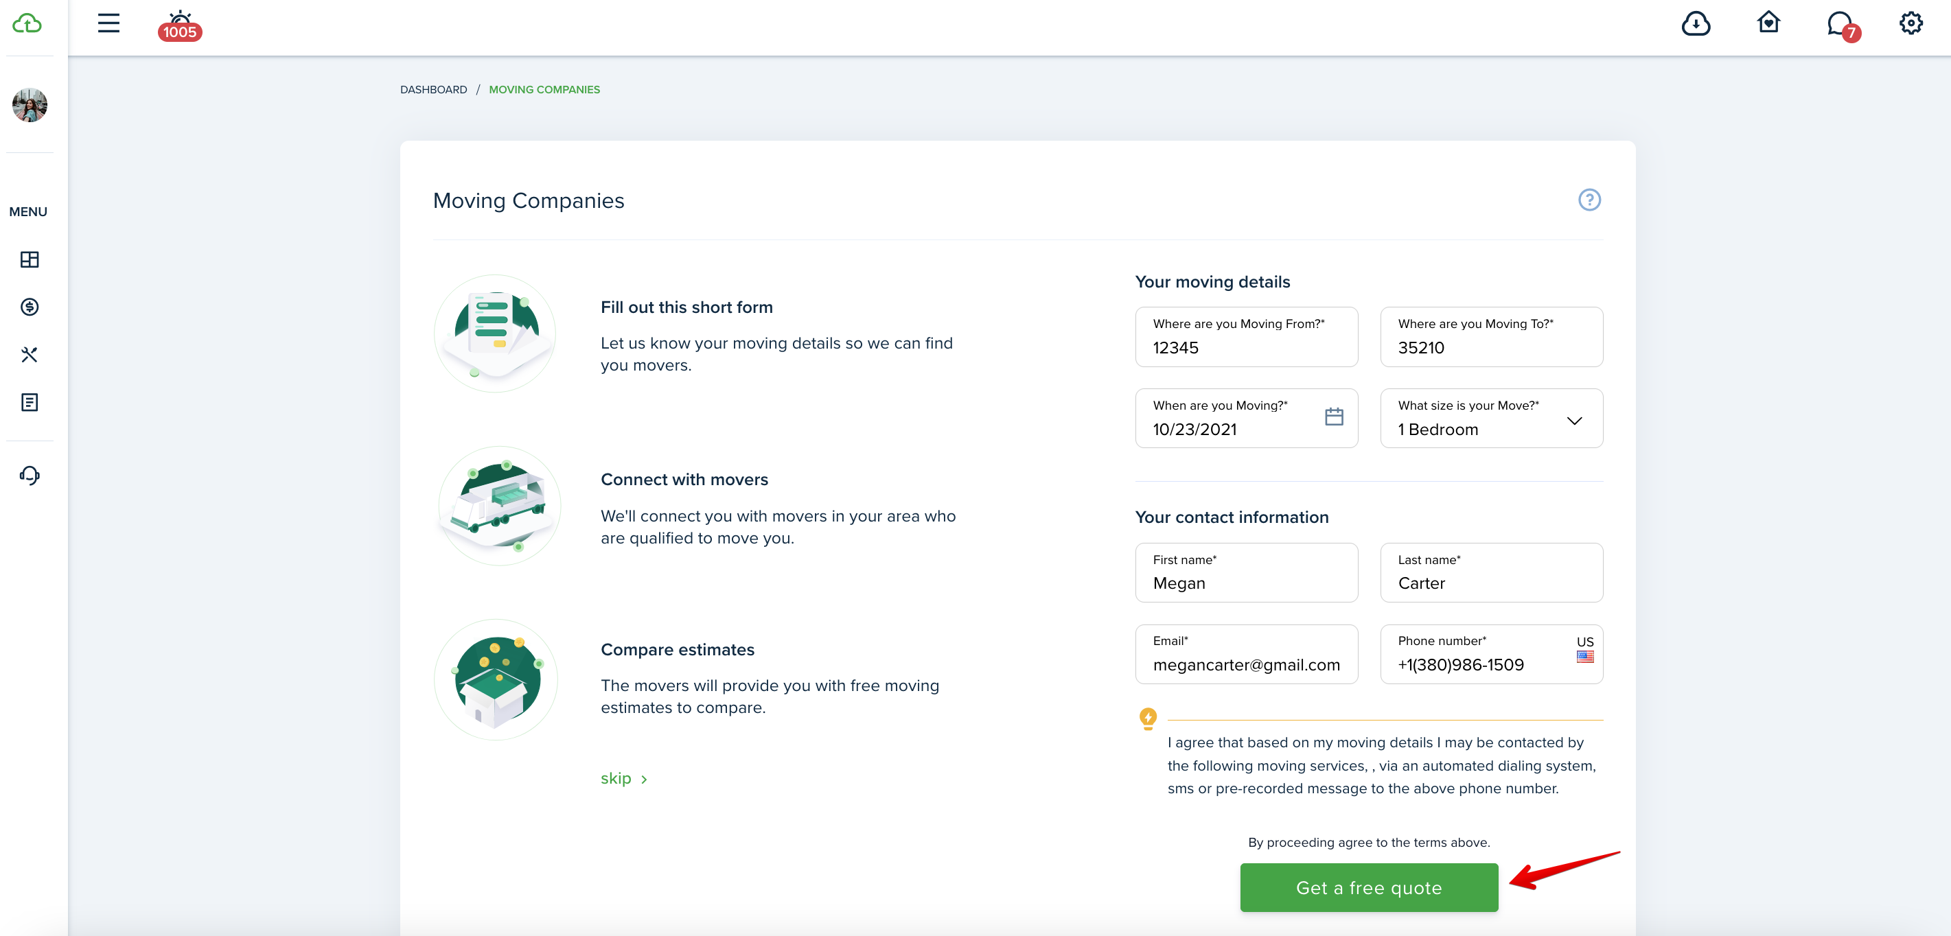Edit the Email field

(1246, 654)
